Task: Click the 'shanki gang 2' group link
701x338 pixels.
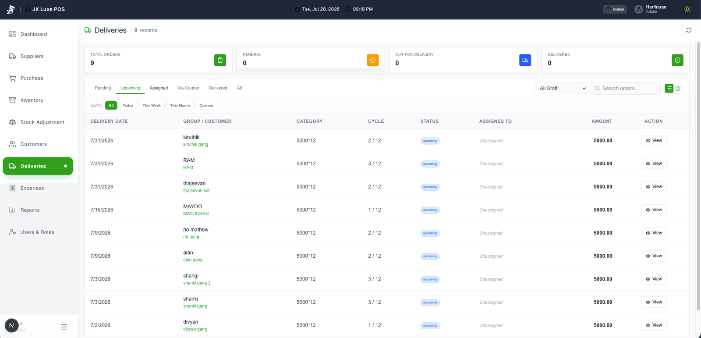Action: pyautogui.click(x=197, y=283)
